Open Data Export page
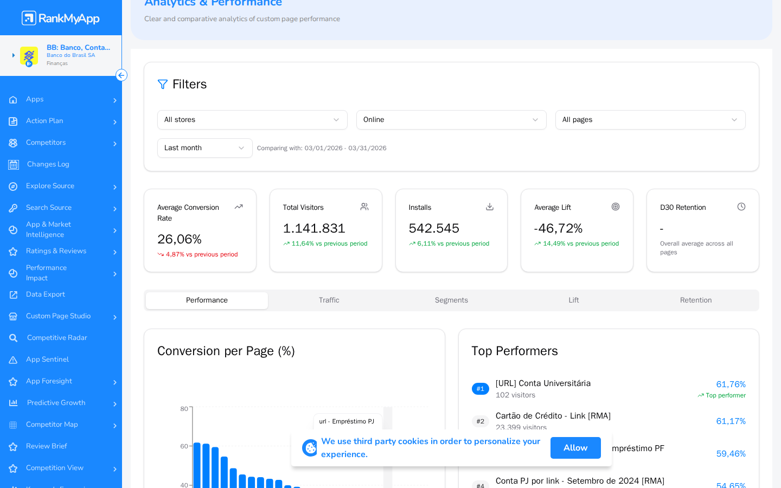The image size is (781, 488). (x=46, y=294)
